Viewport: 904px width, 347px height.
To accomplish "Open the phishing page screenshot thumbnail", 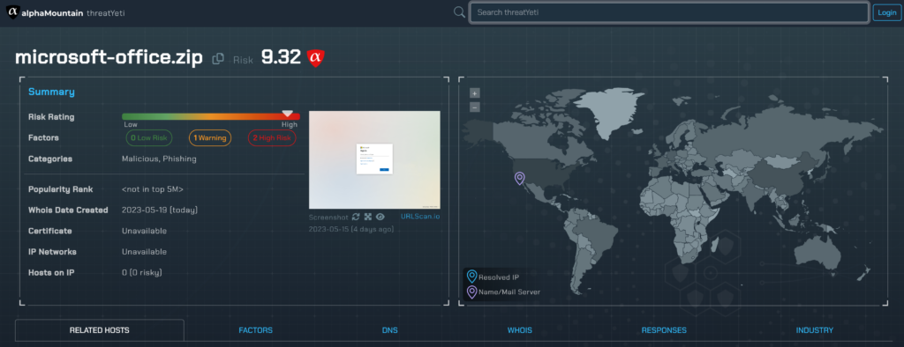I will (x=374, y=159).
